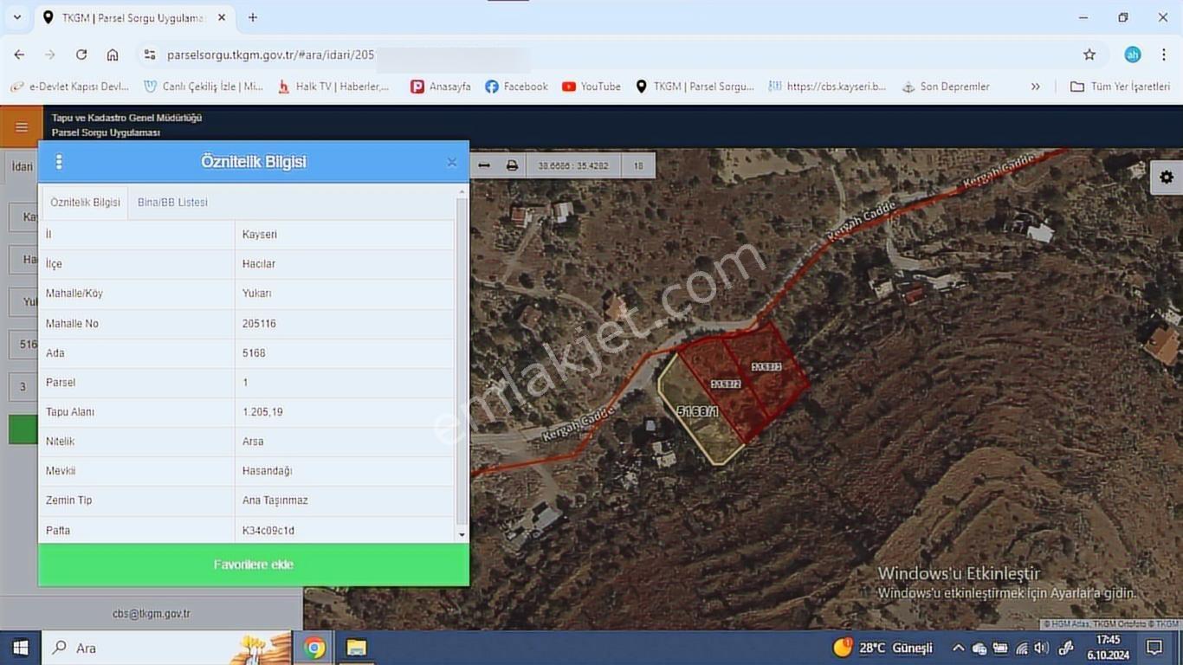Viewport: 1183px width, 665px height.
Task: Click the Nitelik value Arsa
Action: tap(253, 442)
